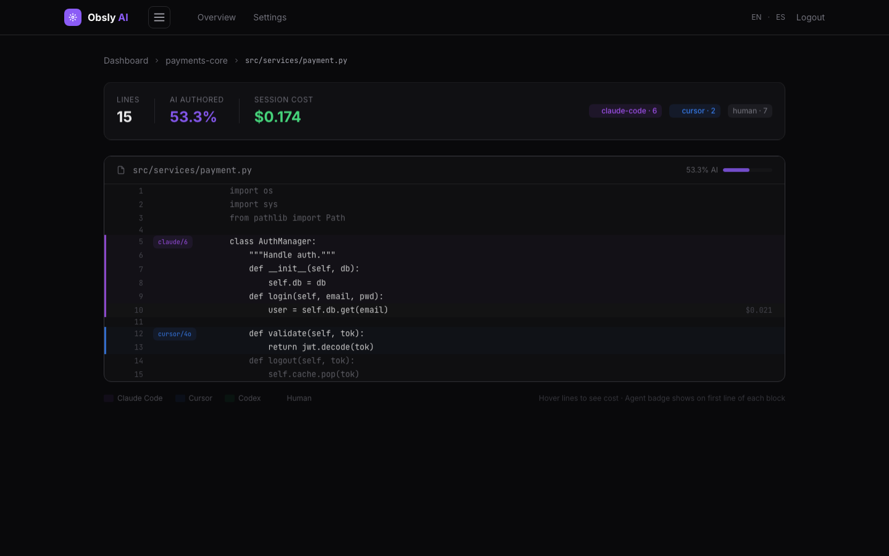Screen dimensions: 889x556
Task: Select the claude-code · 6 agent chip
Action: pos(625,111)
